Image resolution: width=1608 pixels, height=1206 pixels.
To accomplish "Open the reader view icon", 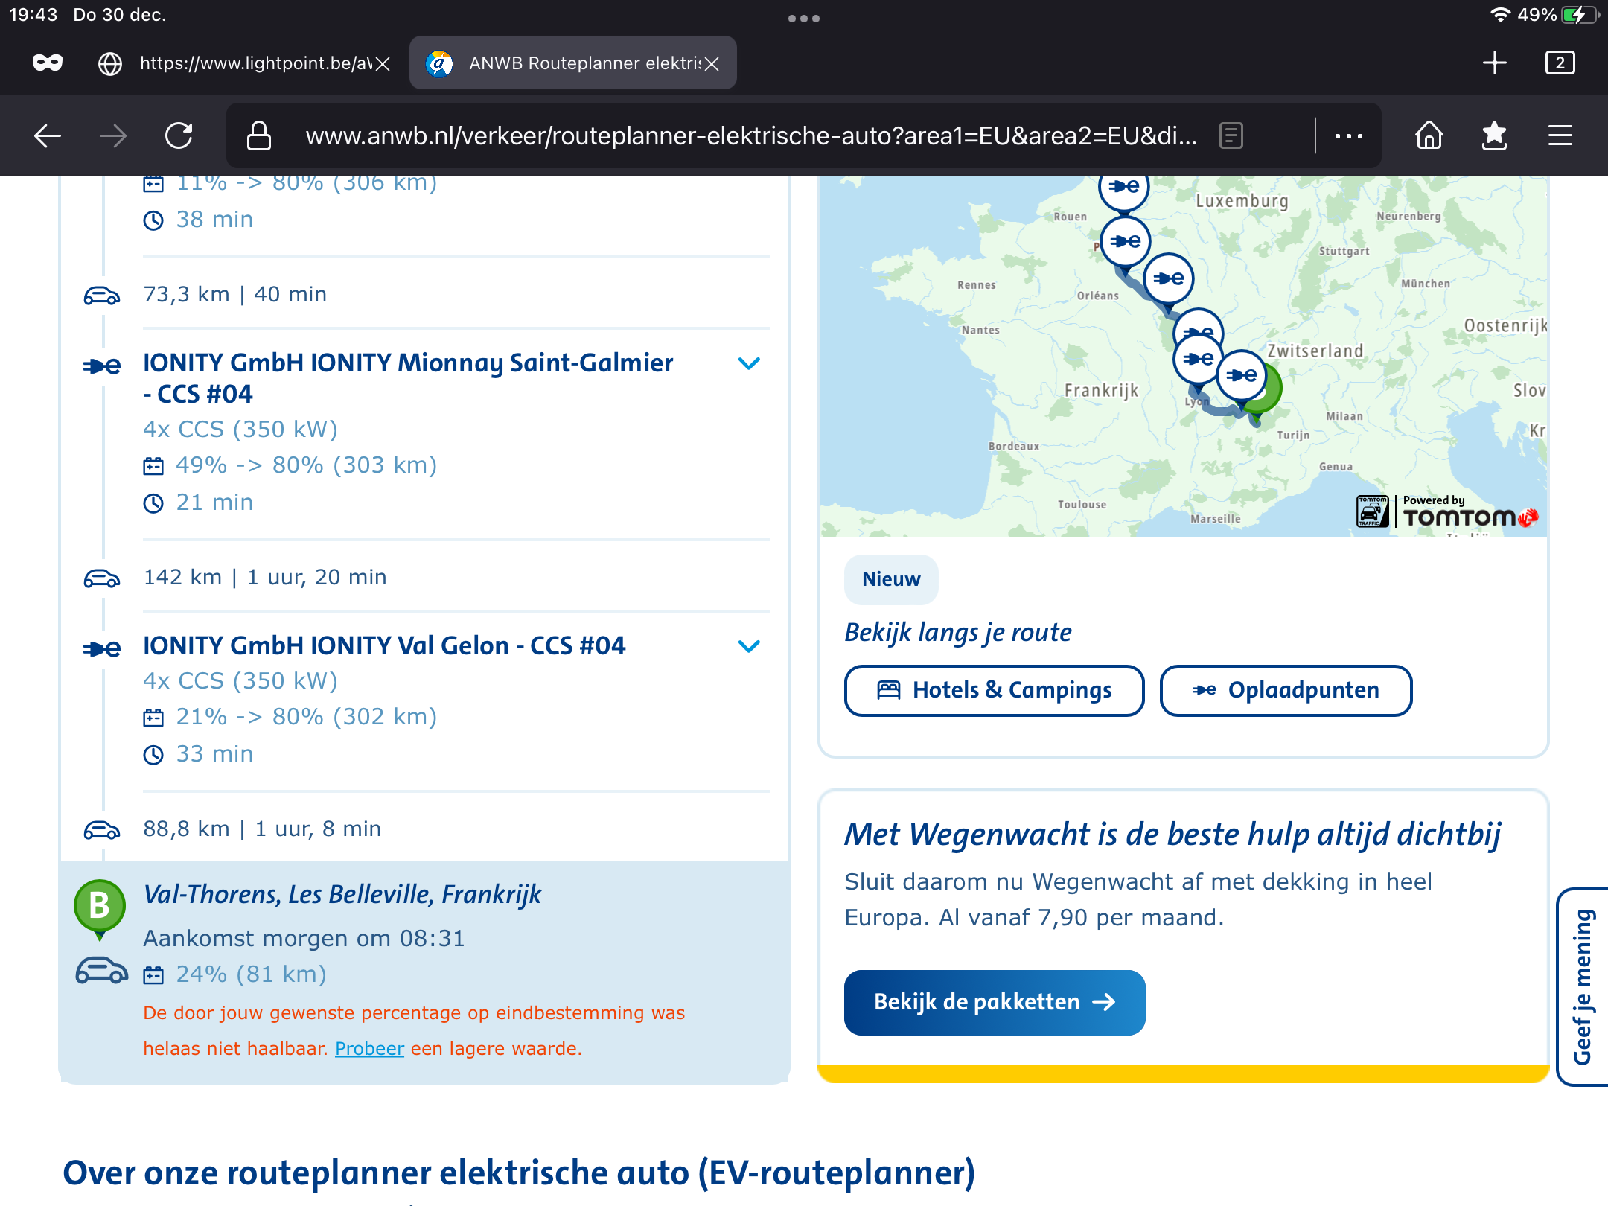I will [1231, 135].
